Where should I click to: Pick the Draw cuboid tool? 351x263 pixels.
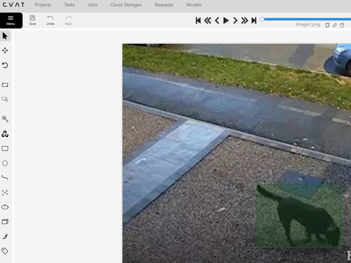(5, 222)
